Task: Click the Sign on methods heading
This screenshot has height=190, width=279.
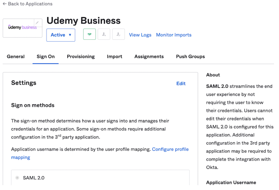Action: pyautogui.click(x=33, y=105)
